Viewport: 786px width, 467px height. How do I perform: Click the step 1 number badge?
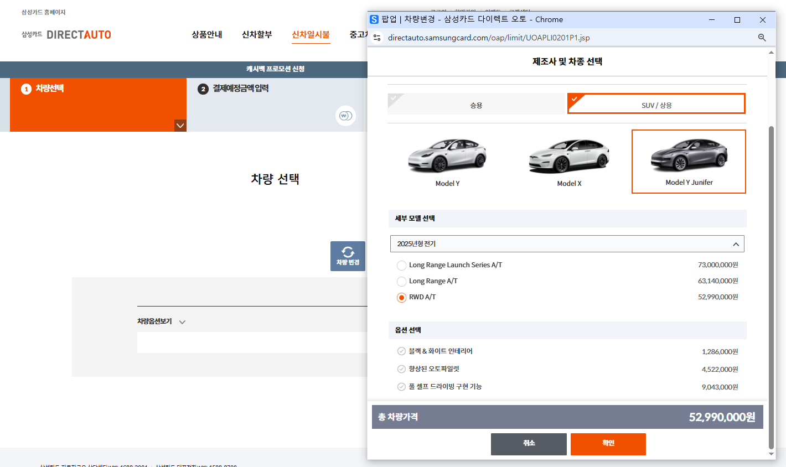pyautogui.click(x=26, y=89)
